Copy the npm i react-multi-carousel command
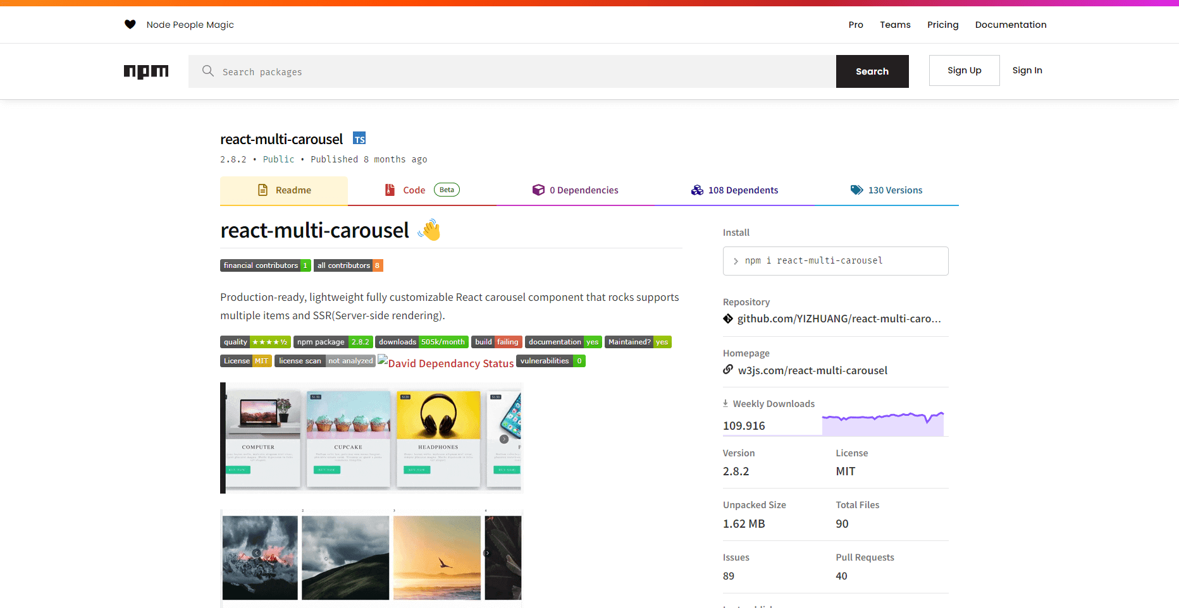 coord(836,261)
